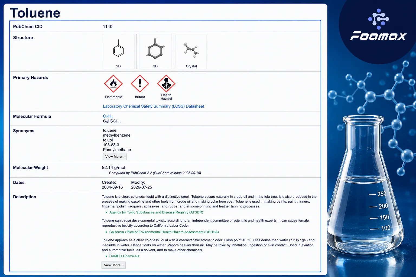Click the synonym Phenylmethane

(117, 150)
